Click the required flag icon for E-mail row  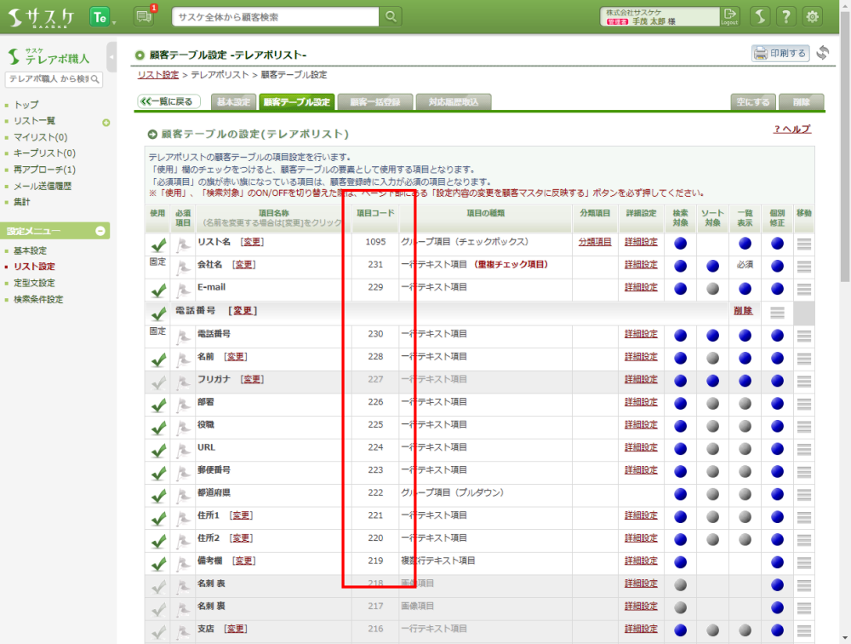(x=183, y=290)
